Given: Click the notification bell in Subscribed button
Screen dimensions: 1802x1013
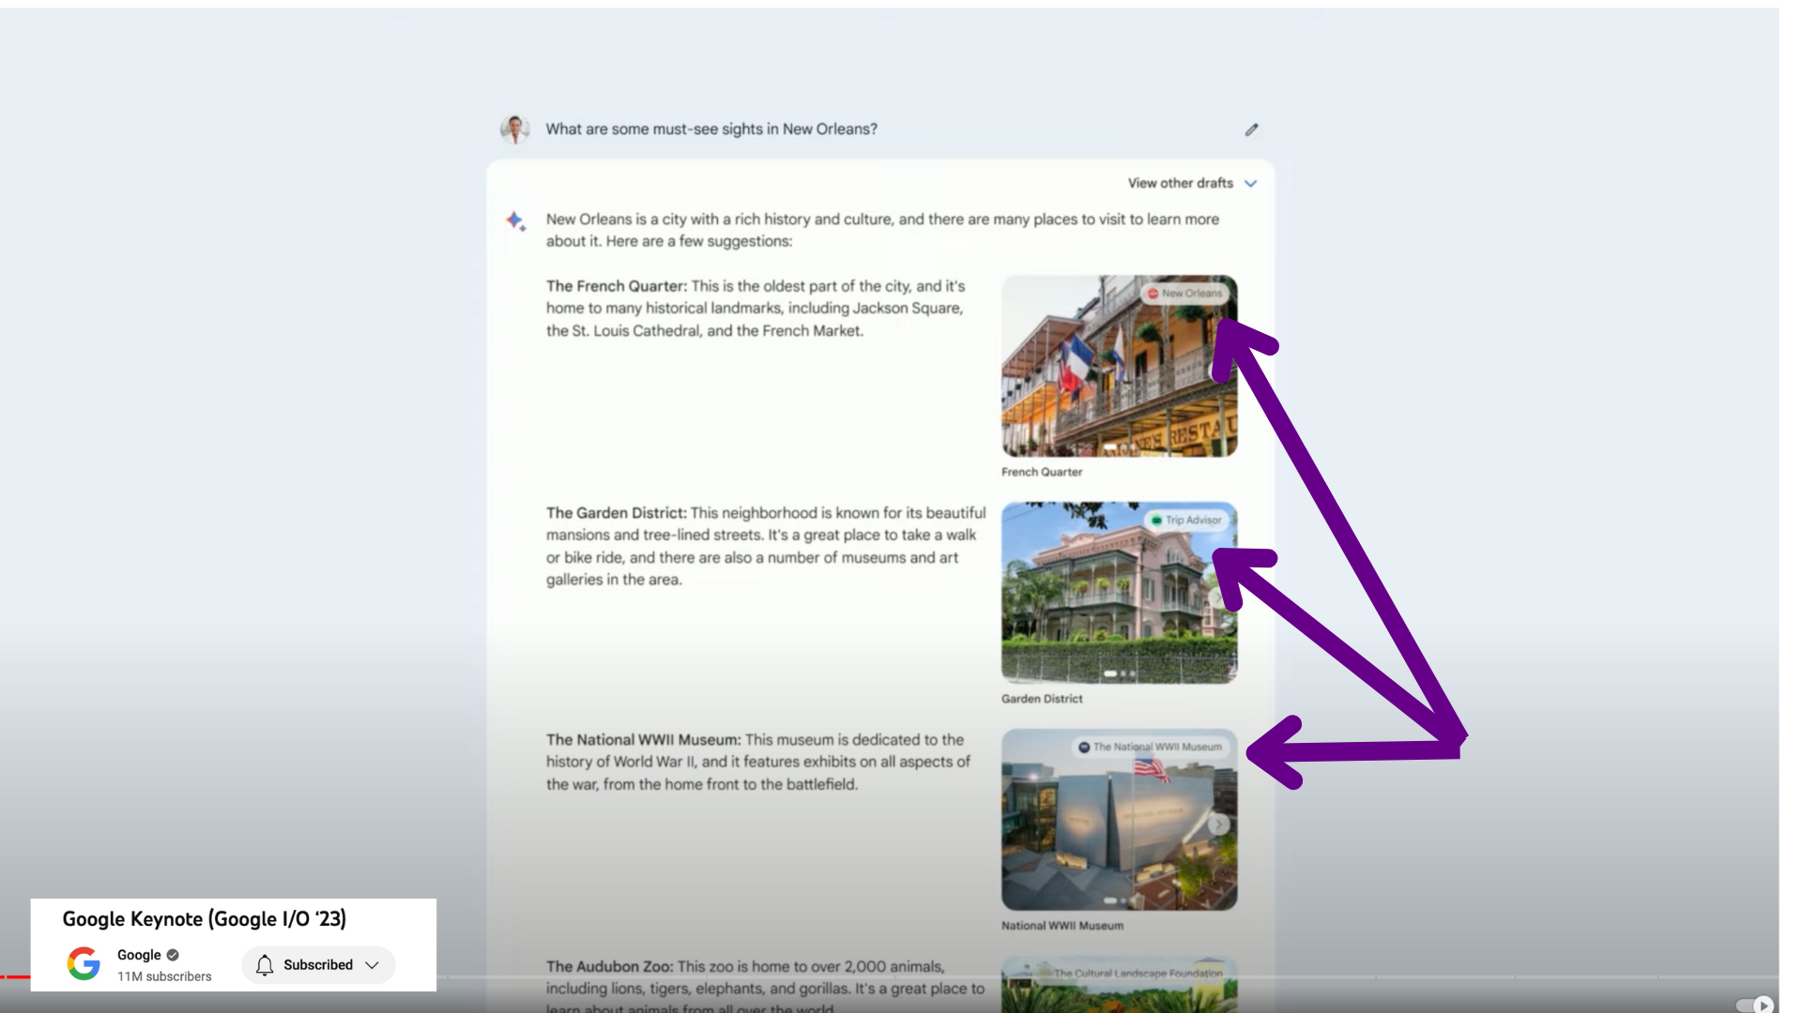Looking at the screenshot, I should (265, 965).
